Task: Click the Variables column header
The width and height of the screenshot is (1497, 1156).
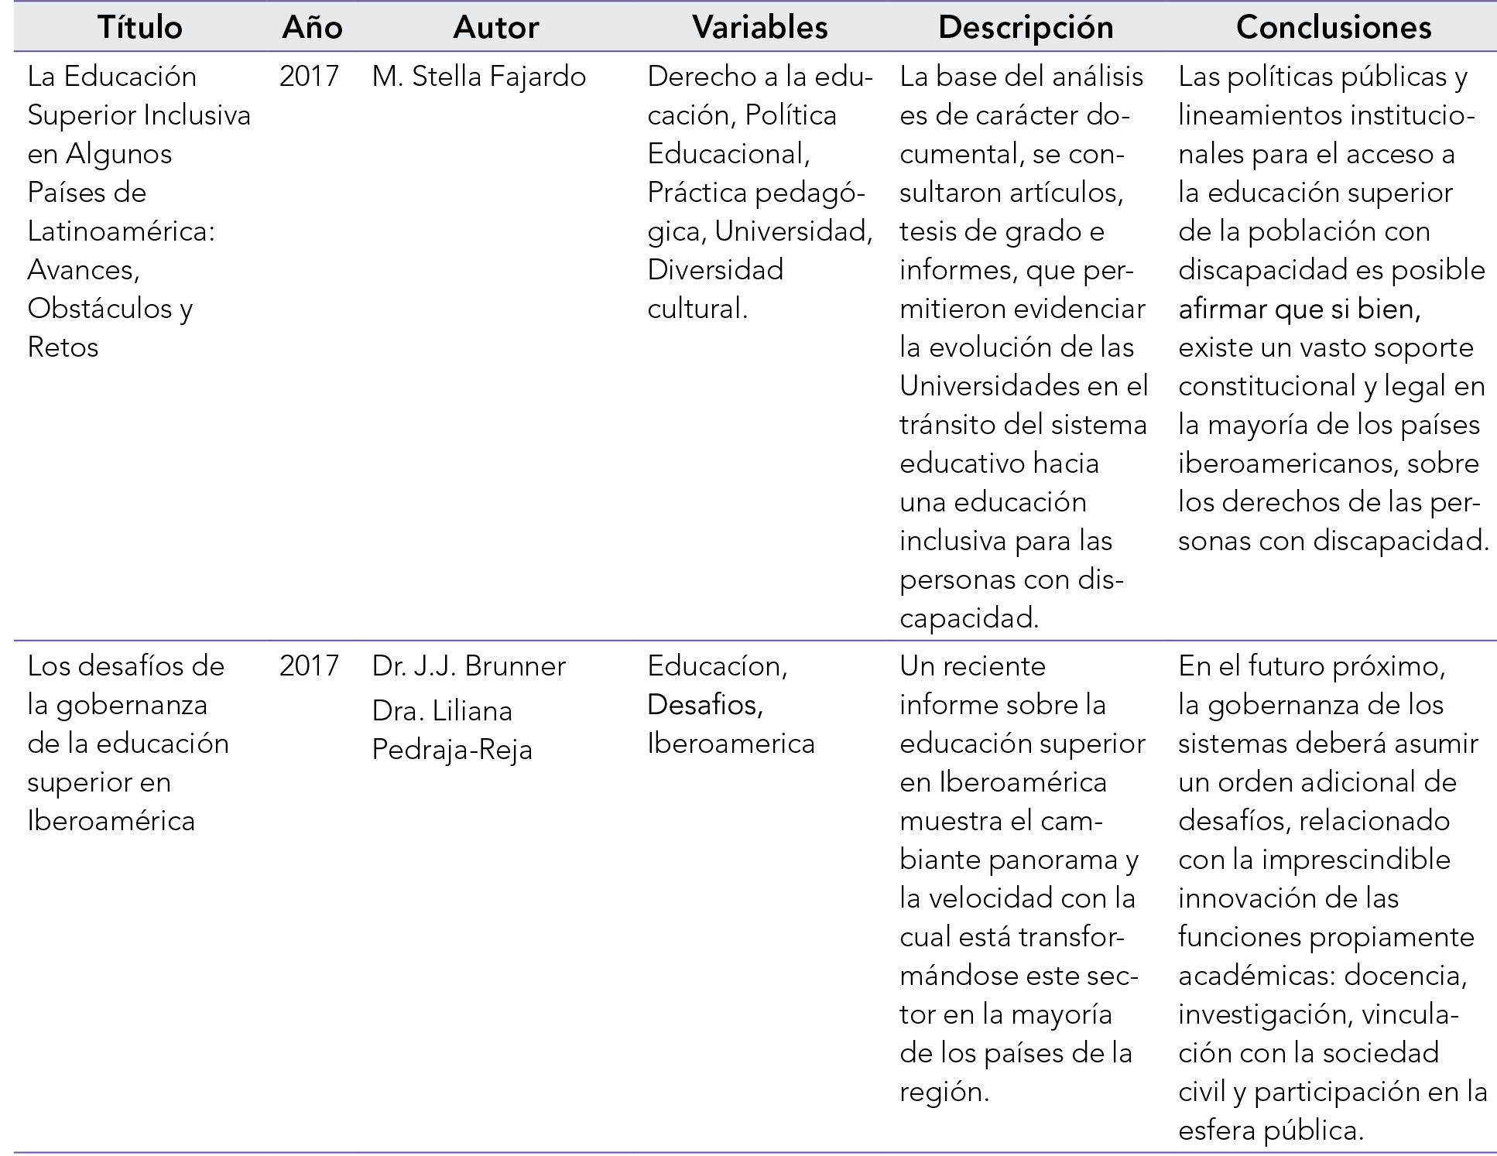Action: click(x=759, y=28)
